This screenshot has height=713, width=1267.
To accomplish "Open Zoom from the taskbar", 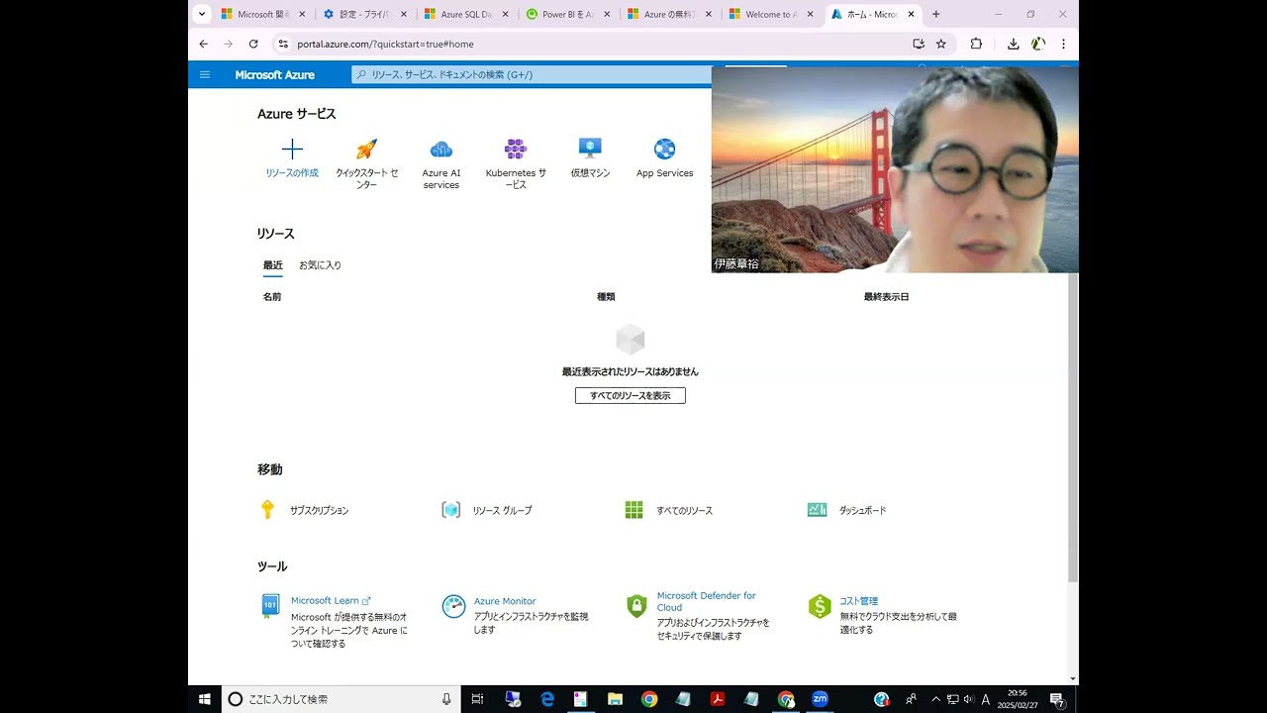I will [820, 699].
